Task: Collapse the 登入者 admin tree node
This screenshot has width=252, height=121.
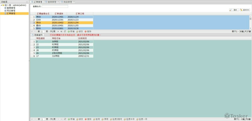Action: 1,5
